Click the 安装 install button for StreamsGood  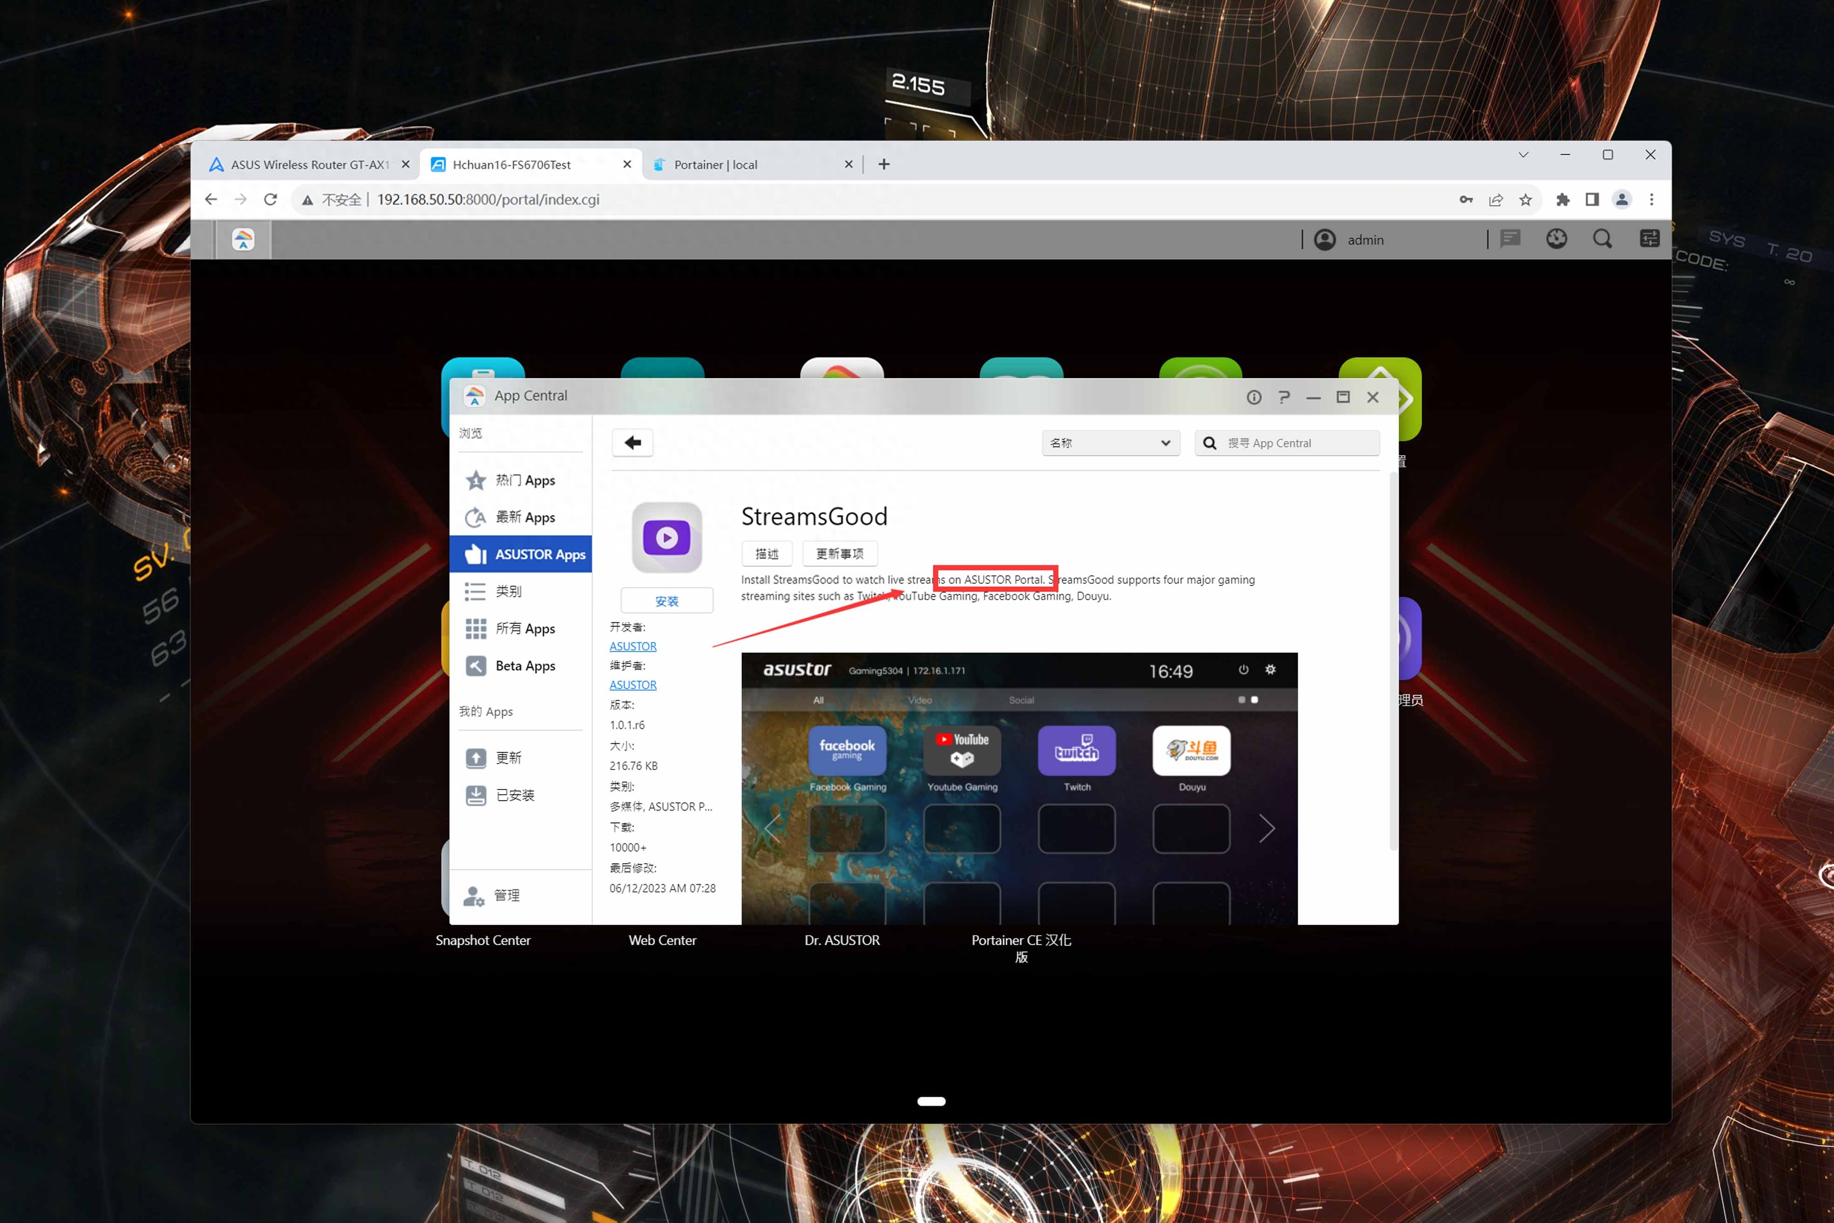[x=667, y=601]
